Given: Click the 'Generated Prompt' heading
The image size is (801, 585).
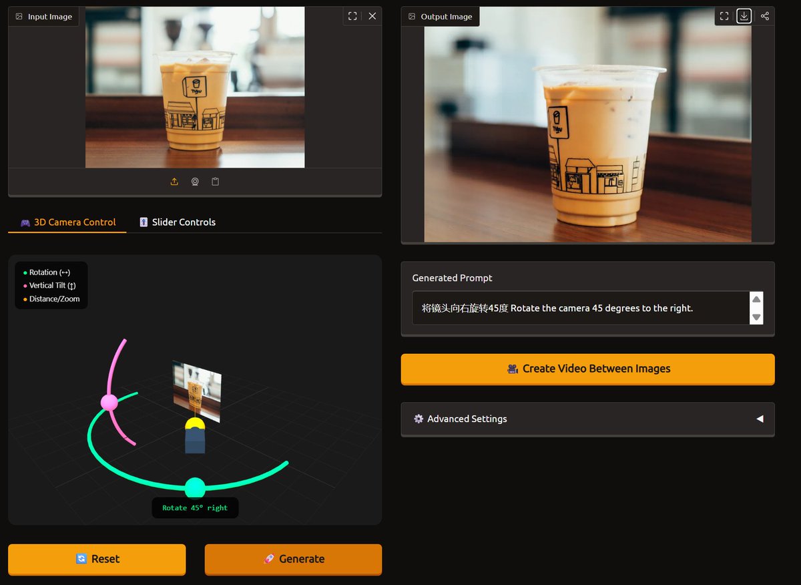Looking at the screenshot, I should pyautogui.click(x=452, y=278).
